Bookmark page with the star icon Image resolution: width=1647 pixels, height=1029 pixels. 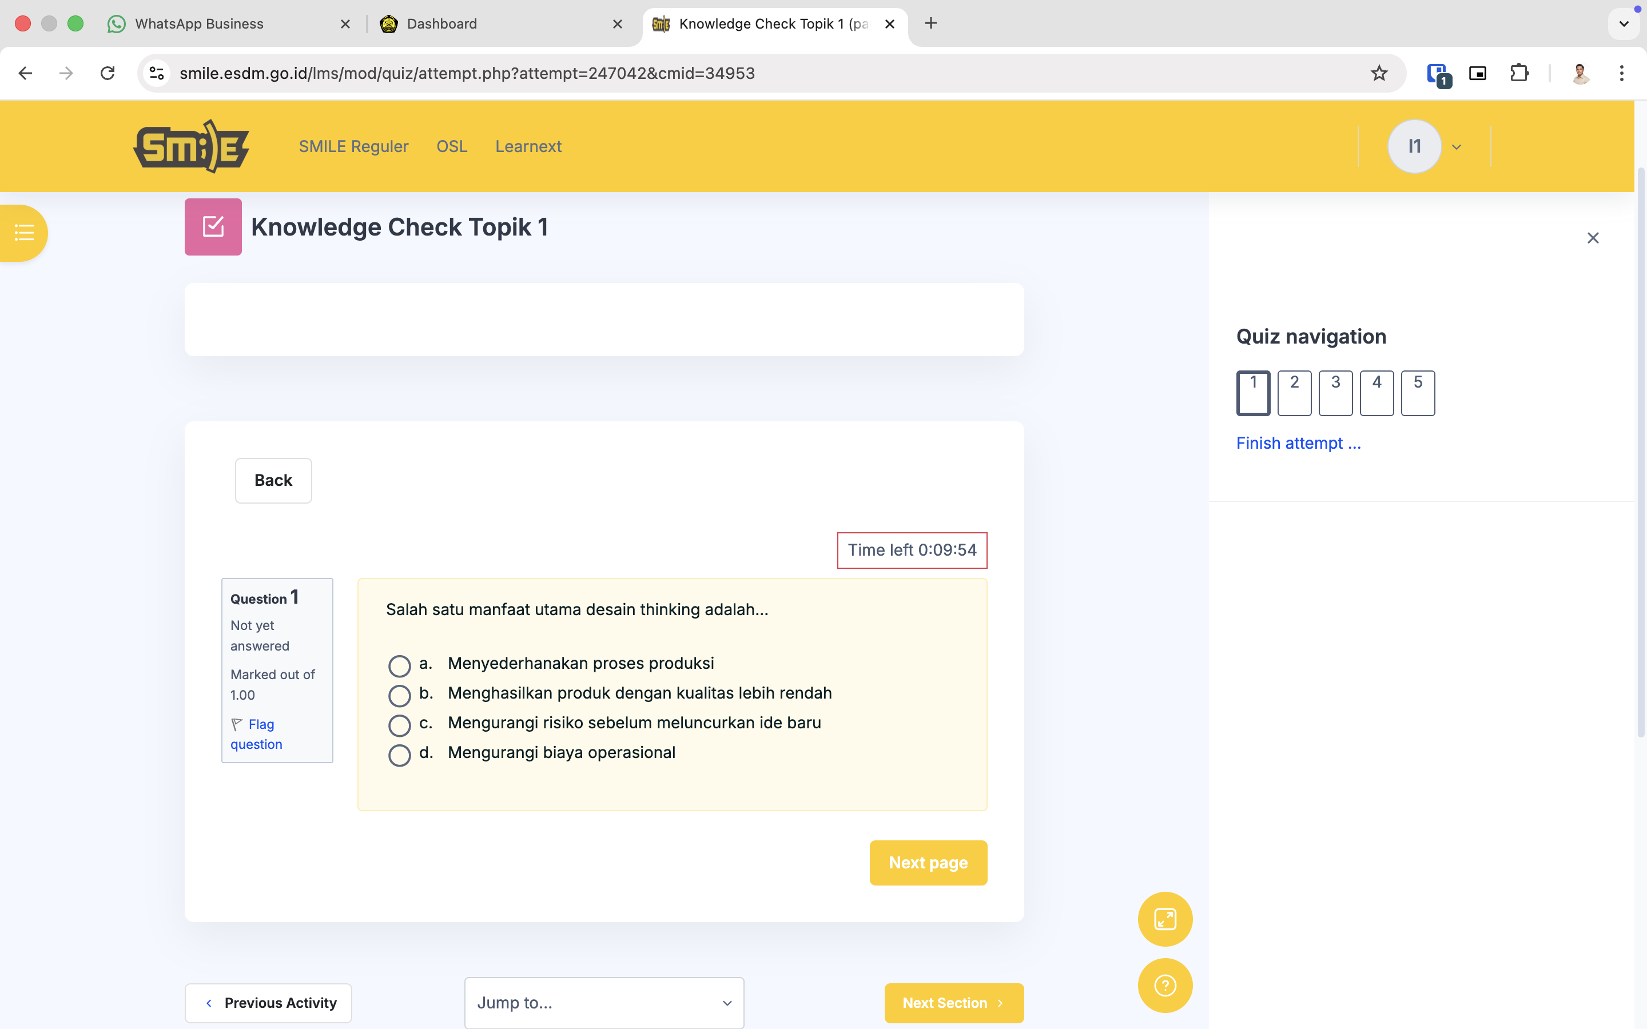click(1379, 73)
